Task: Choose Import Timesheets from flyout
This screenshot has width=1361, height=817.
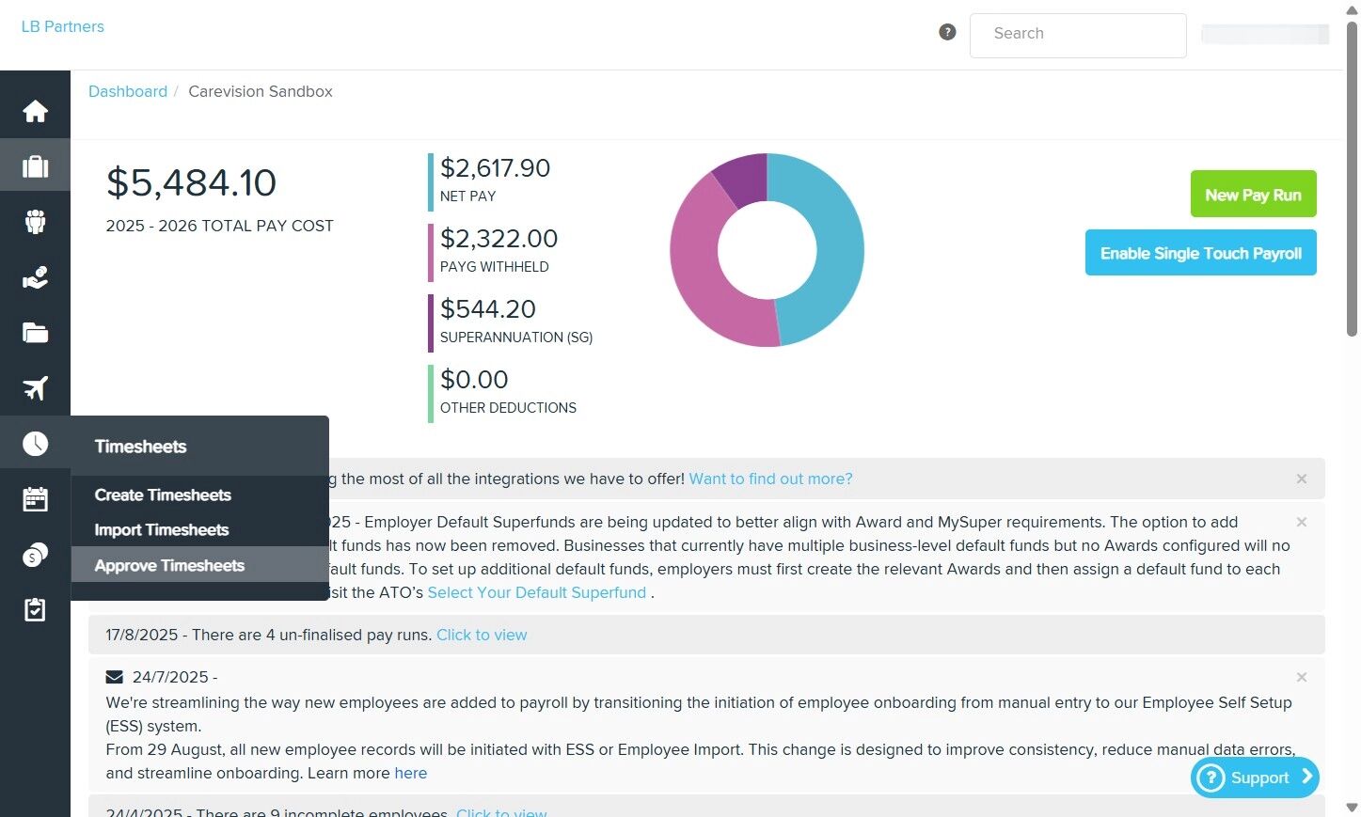Action: 162,530
